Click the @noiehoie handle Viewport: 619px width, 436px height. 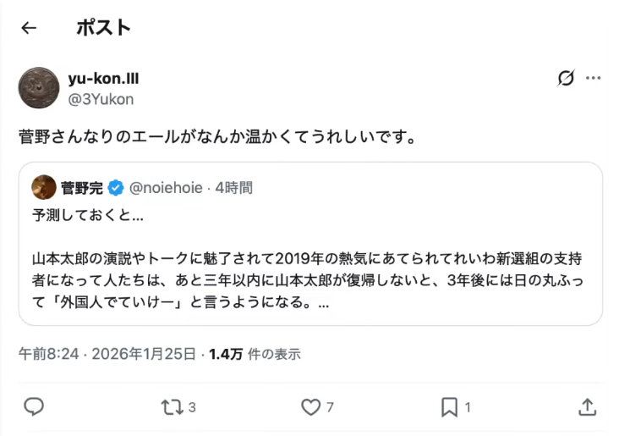[166, 188]
